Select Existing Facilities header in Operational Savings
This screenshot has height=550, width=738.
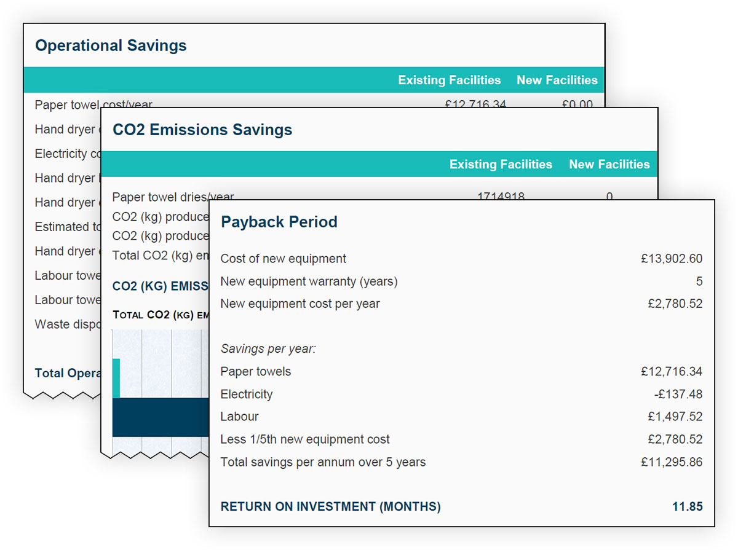click(x=450, y=80)
